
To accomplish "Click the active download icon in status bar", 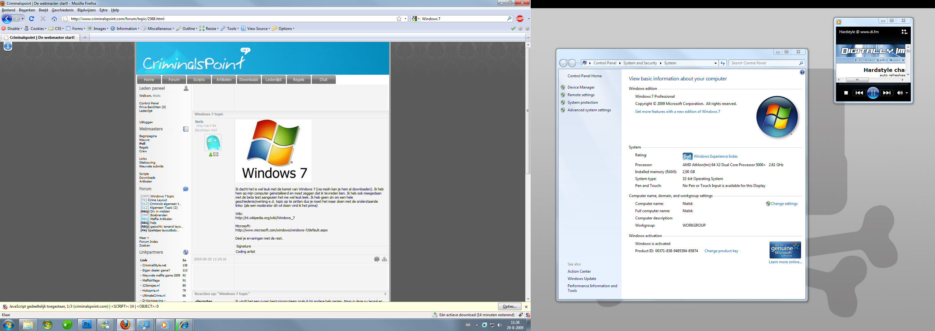I will 434,315.
